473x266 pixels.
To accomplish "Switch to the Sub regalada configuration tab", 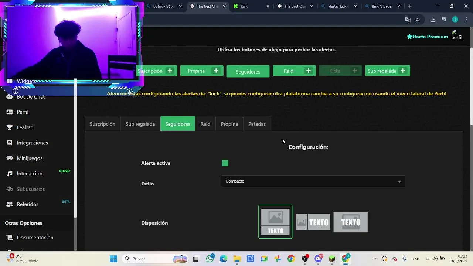I will [140, 124].
